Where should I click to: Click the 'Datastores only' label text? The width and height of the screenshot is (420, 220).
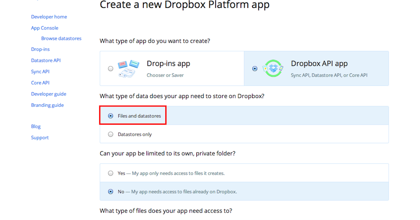click(135, 135)
